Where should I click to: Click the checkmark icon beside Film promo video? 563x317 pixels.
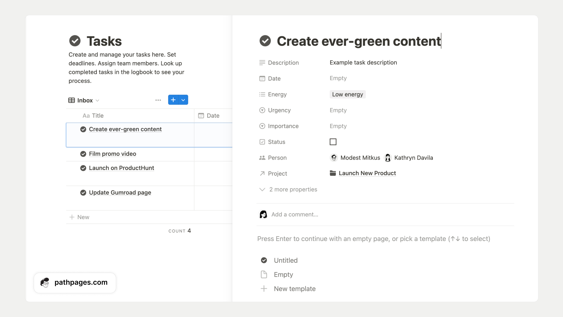83,154
